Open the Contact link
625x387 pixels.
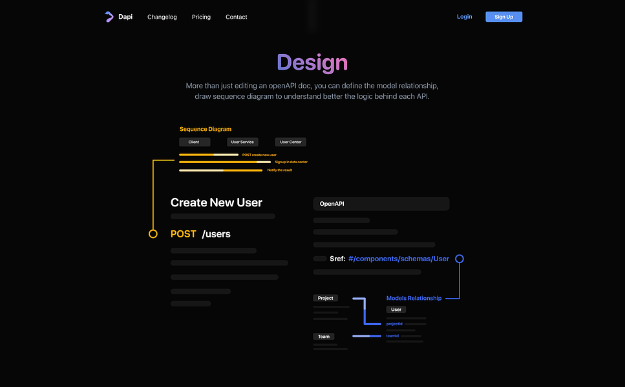point(237,17)
